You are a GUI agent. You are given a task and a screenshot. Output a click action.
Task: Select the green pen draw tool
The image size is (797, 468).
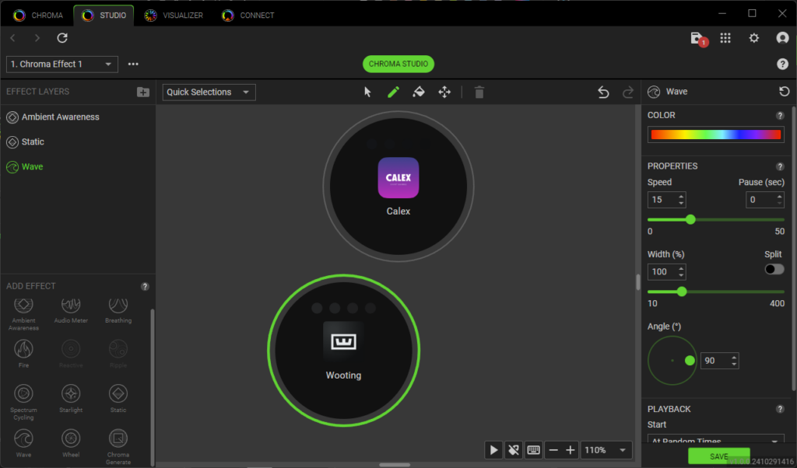(393, 92)
